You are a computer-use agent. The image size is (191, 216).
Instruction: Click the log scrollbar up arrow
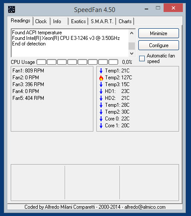[x=131, y=33]
